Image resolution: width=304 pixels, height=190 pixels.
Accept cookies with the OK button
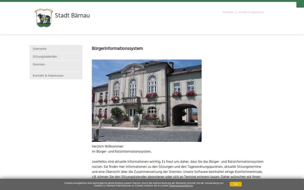coord(236,184)
